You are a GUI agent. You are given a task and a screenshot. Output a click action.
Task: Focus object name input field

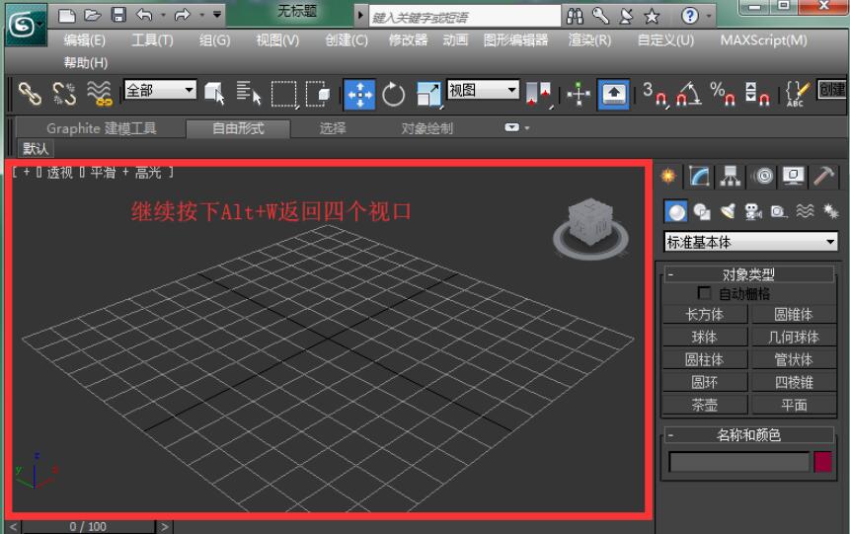(x=739, y=462)
